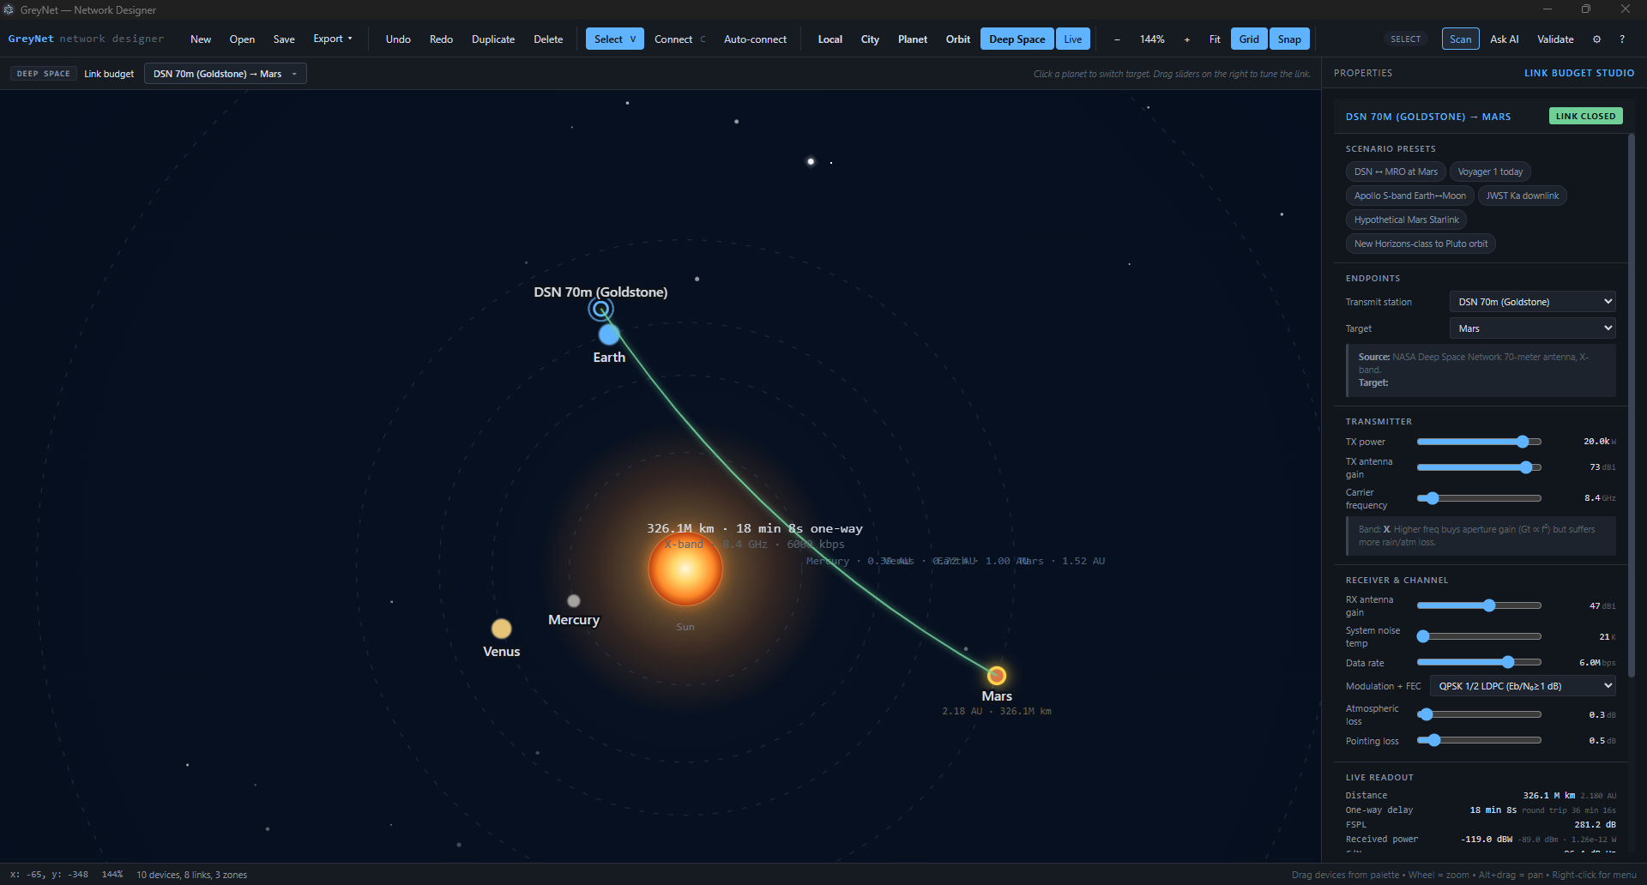Click the GreyNet app icon in title bar
The image size is (1647, 885).
point(9,10)
